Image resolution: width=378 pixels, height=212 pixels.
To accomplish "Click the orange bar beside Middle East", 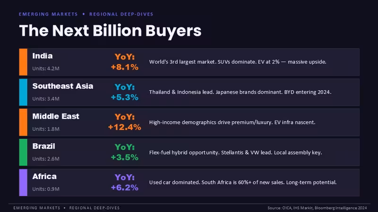I will 23,122.
